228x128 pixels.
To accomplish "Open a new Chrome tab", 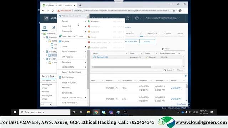I will click(x=80, y=5).
